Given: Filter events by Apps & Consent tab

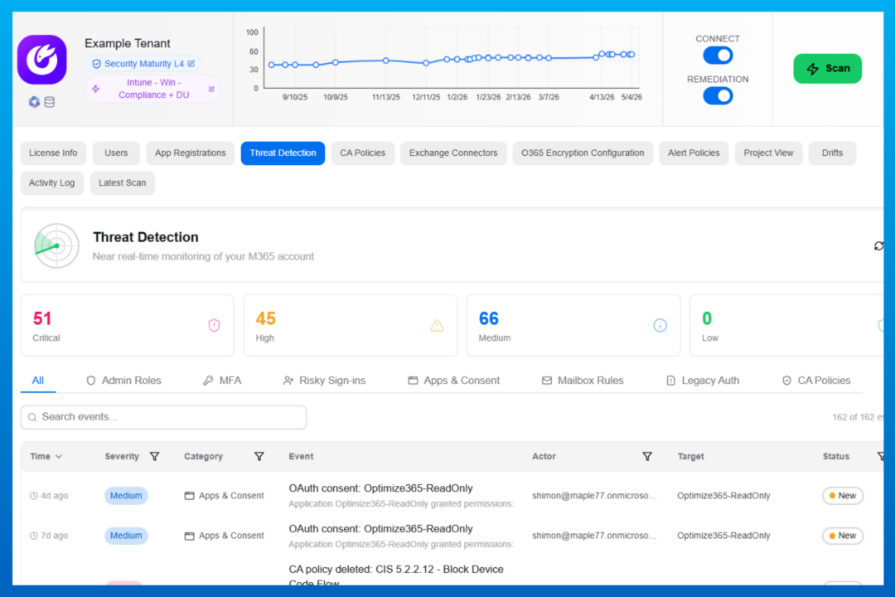Looking at the screenshot, I should (454, 381).
